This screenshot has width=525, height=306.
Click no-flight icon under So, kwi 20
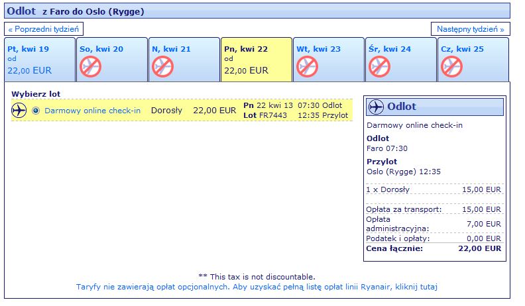tap(90, 66)
